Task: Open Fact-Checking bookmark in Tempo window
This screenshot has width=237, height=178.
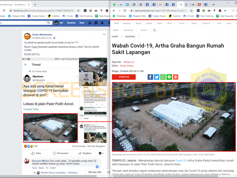Action: 205,16
